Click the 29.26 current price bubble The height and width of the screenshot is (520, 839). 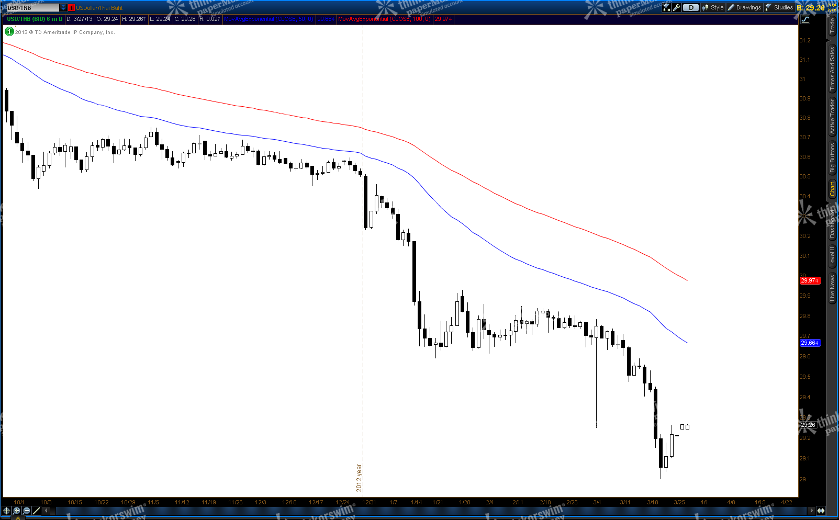pyautogui.click(x=808, y=425)
